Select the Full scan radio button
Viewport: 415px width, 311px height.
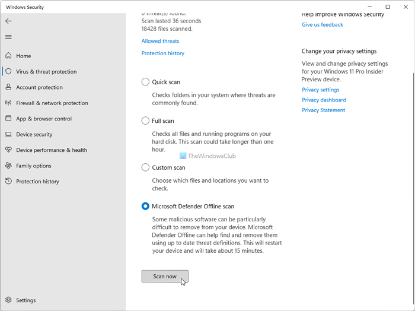click(145, 121)
